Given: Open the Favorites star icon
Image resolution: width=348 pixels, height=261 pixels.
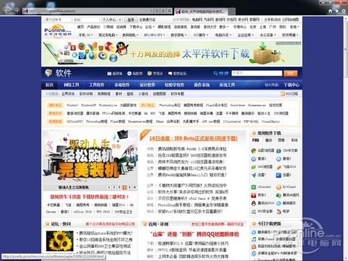Looking at the screenshot, I should click(337, 11).
